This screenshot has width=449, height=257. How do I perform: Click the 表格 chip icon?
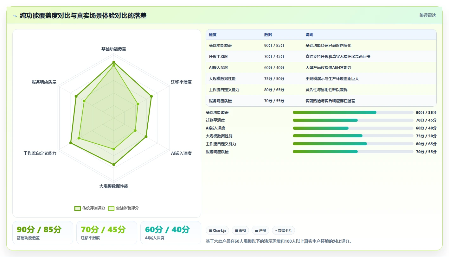coord(236,230)
